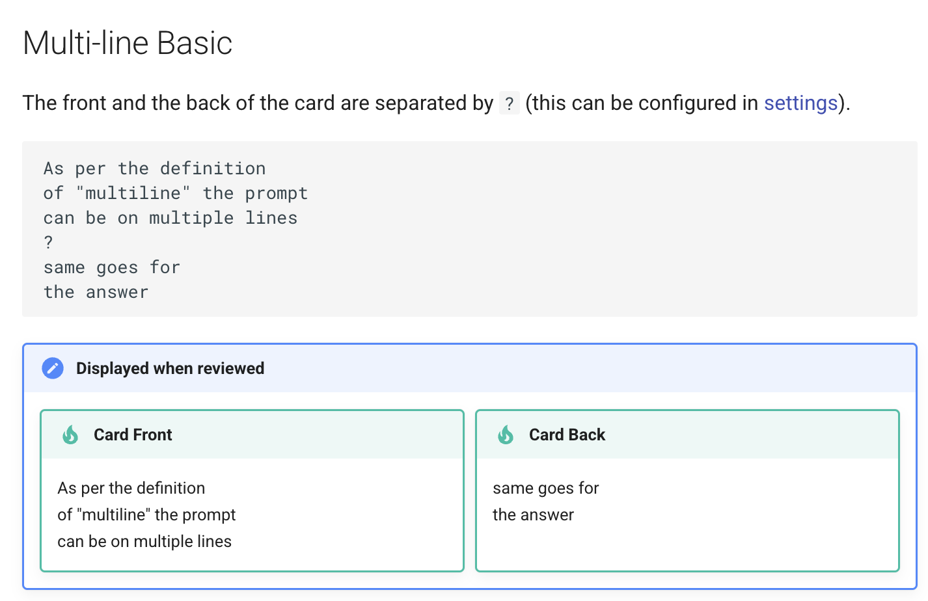Click the "multiline" prompt line in Card Front

146,514
